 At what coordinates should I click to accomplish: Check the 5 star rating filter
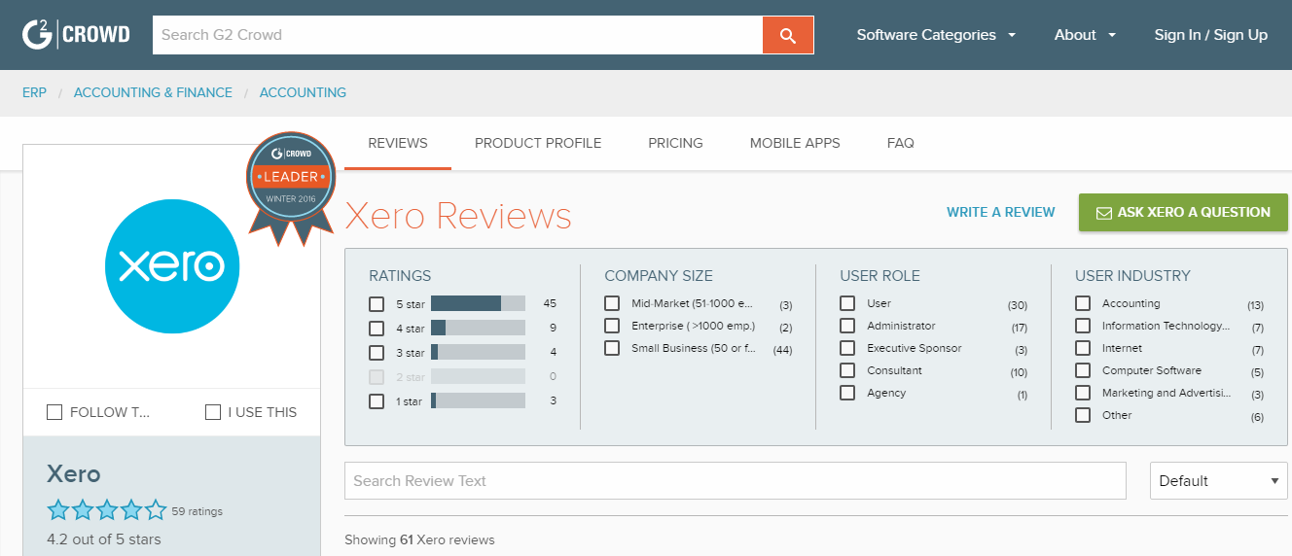click(x=377, y=304)
